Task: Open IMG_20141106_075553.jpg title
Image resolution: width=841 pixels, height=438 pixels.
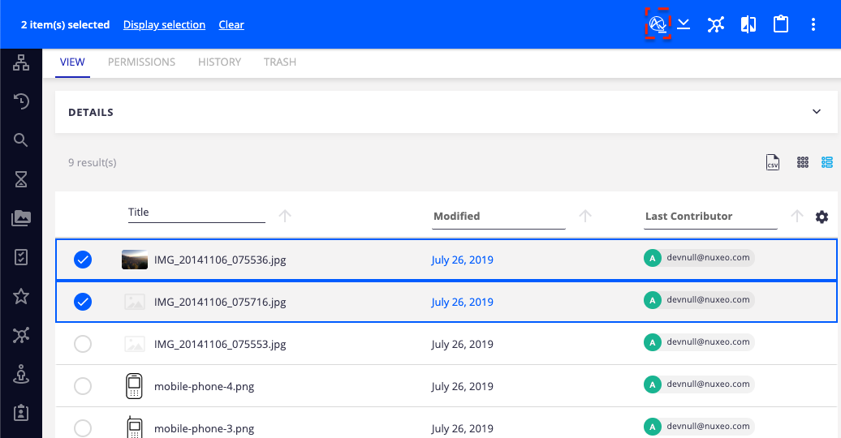Action: (x=220, y=344)
